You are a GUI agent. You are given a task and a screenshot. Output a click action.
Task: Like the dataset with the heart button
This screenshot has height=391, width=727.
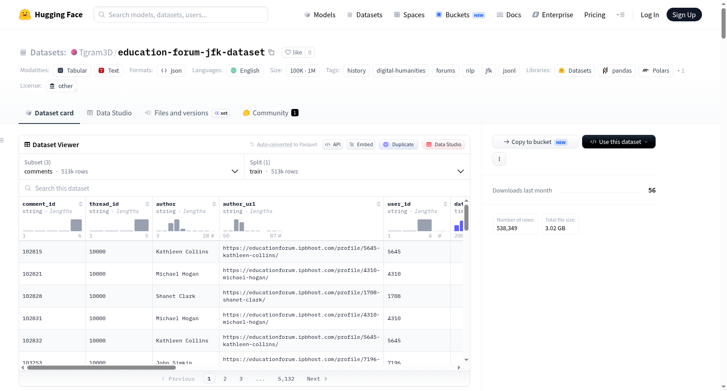point(294,52)
